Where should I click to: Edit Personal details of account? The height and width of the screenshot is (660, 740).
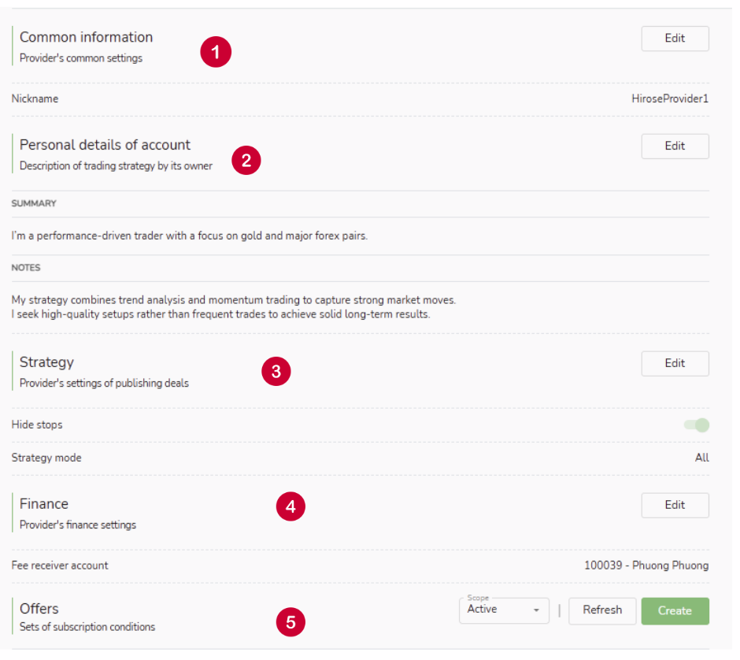click(x=675, y=146)
